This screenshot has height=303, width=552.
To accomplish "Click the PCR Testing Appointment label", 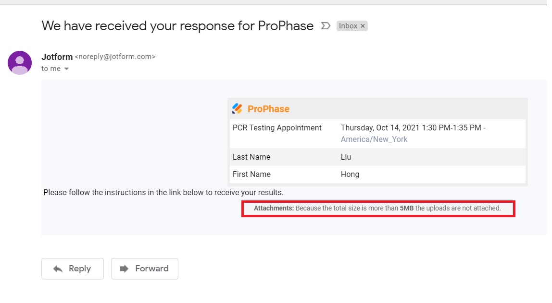I will pyautogui.click(x=277, y=128).
